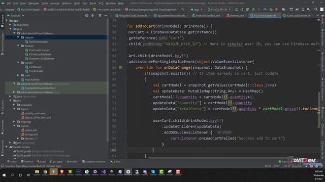Open the Build tool window
The width and height of the screenshot is (325, 182).
point(42,162)
